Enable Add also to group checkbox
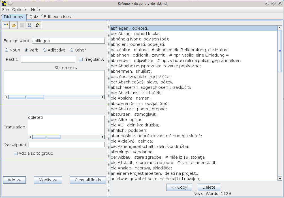The width and height of the screenshot is (284, 198). tap(33, 153)
